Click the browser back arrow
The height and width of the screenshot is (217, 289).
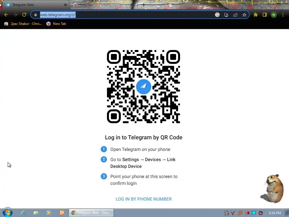(6, 15)
